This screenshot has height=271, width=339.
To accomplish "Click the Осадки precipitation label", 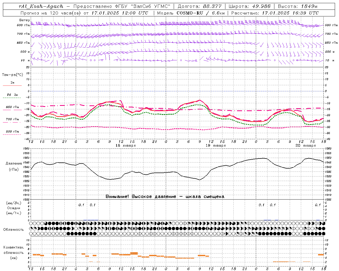I will tap(14, 208).
